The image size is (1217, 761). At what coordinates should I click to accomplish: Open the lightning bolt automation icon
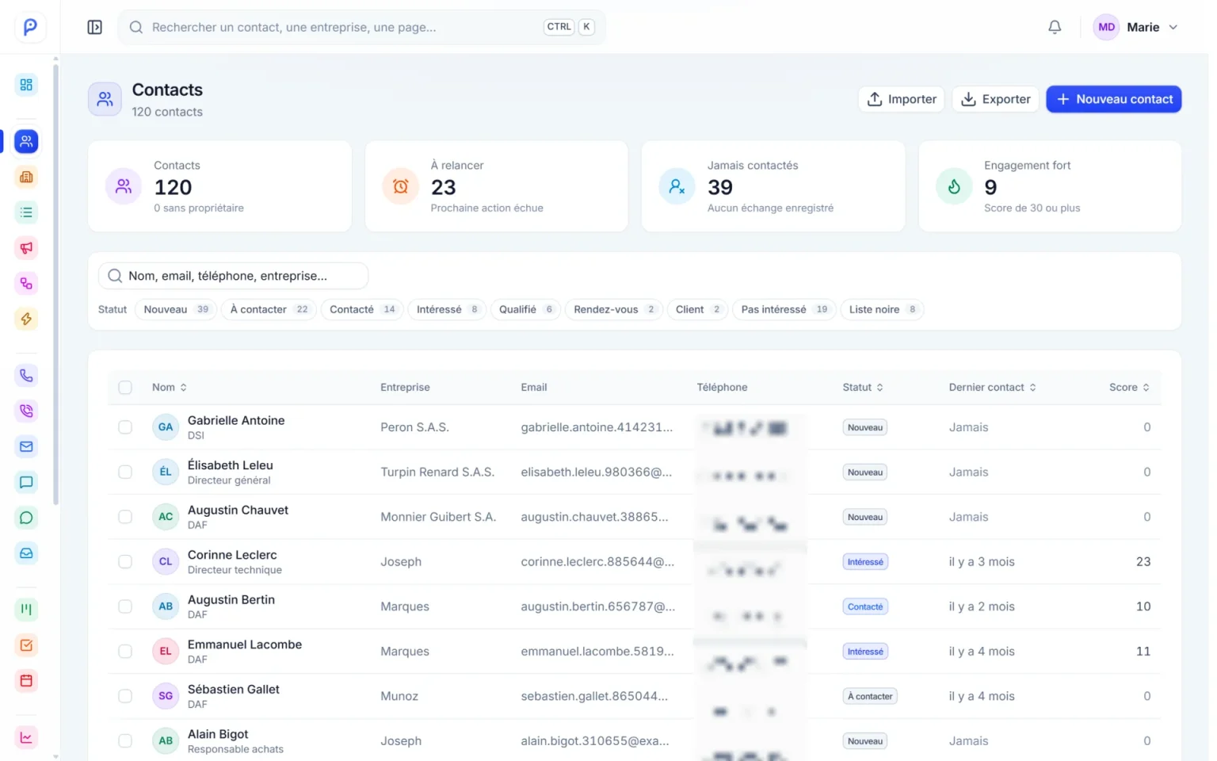26,319
